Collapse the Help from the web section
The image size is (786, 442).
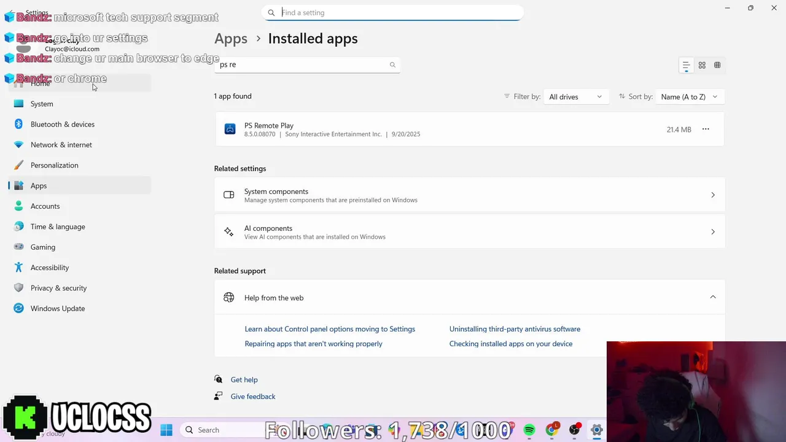click(713, 297)
